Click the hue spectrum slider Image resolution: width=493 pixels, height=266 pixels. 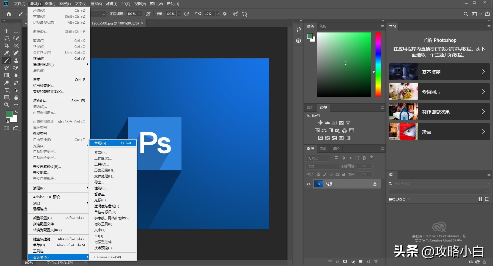point(378,65)
